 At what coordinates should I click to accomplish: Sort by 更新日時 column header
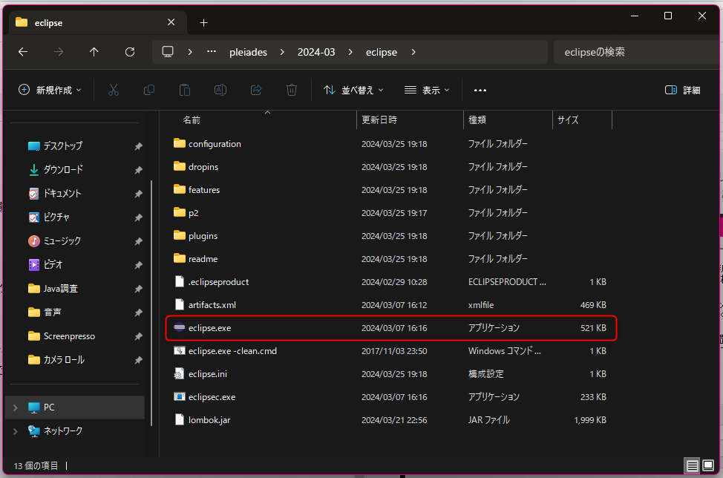379,119
